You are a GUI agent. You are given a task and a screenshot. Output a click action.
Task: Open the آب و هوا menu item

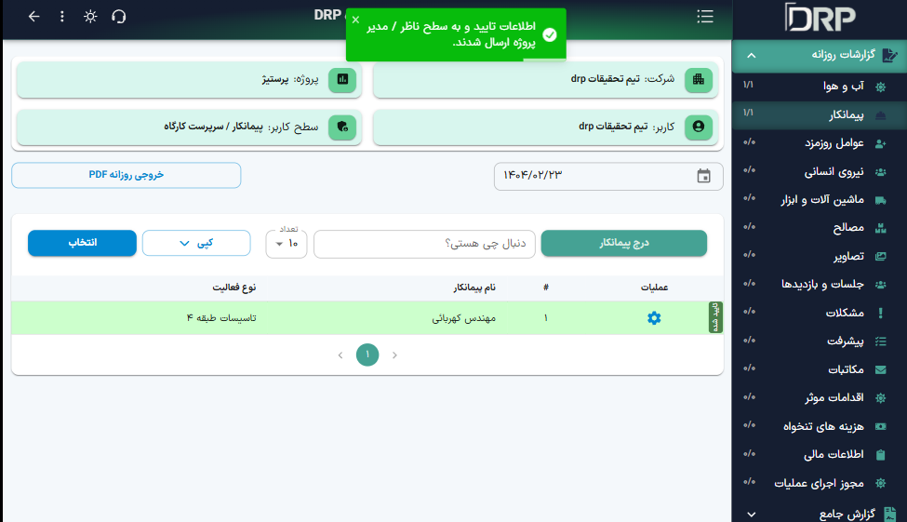coord(819,87)
